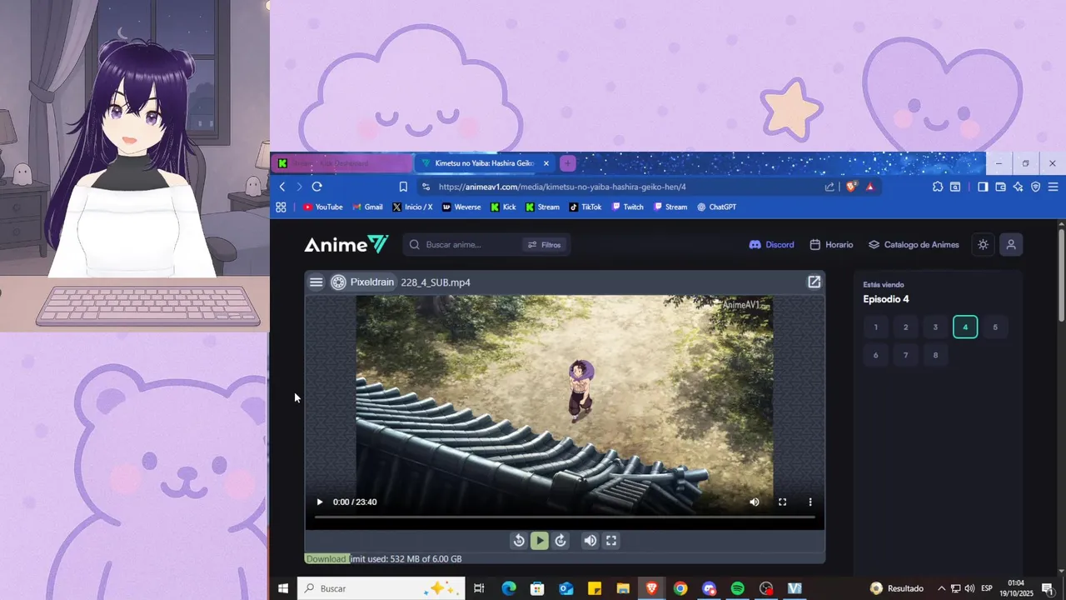Open the Filtros search filters
The width and height of the screenshot is (1066, 600).
[x=545, y=245]
